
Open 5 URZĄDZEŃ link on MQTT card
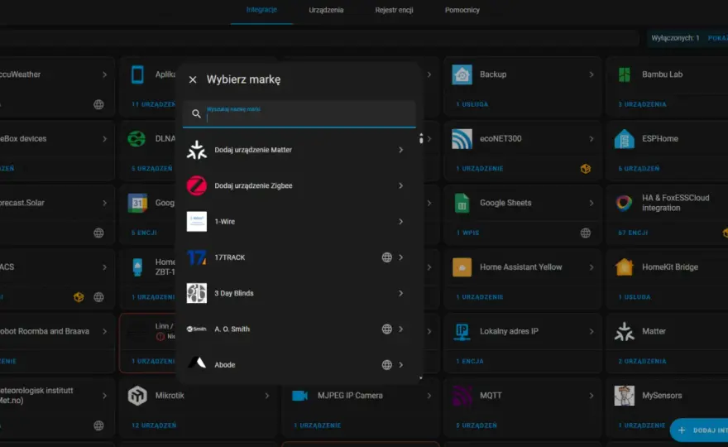point(477,425)
